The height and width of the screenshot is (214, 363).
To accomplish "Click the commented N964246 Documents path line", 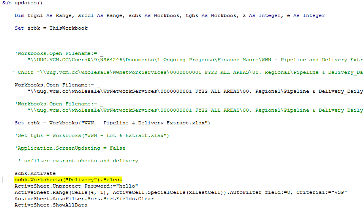I will point(195,60).
